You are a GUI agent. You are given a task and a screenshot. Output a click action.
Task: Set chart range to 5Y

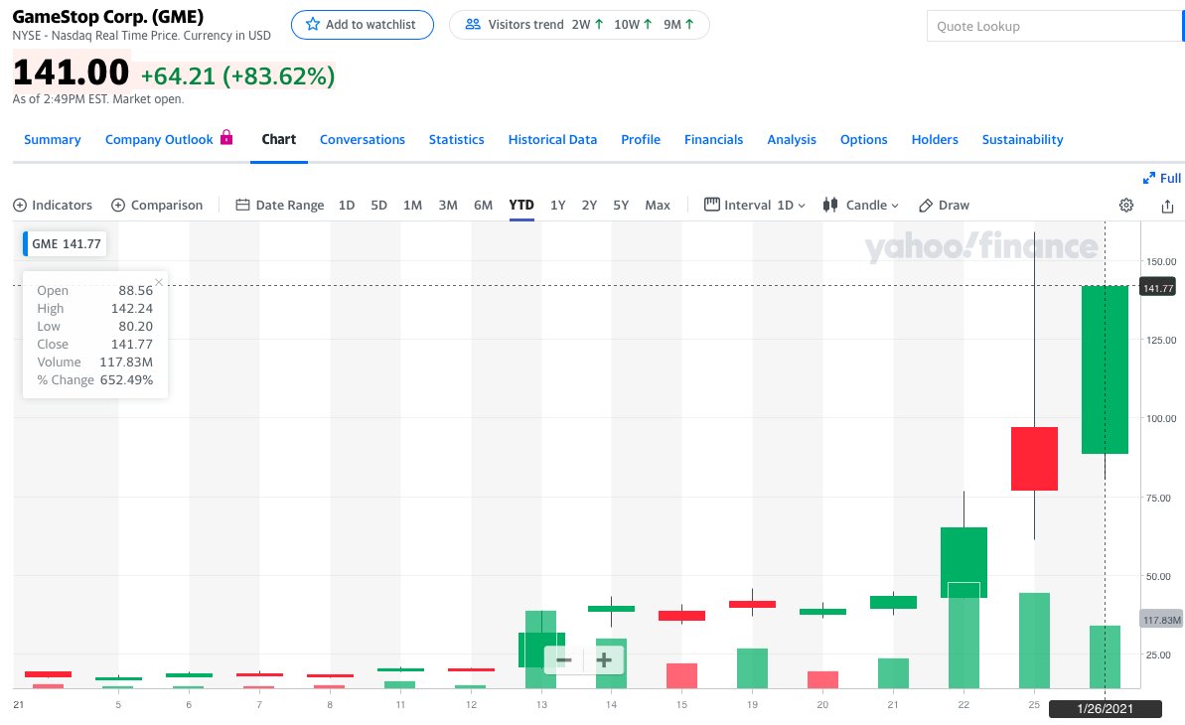click(x=621, y=206)
